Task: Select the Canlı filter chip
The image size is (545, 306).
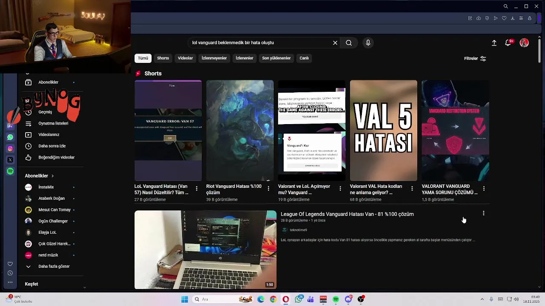Action: [304, 58]
